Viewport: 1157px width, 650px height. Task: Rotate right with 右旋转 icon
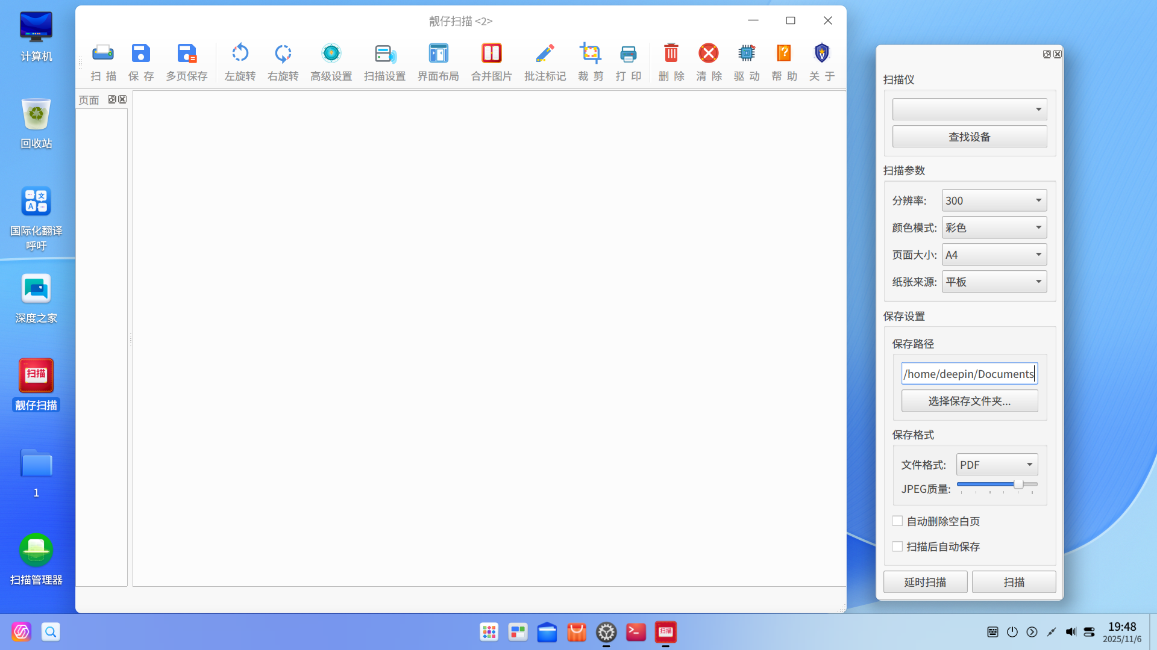click(x=283, y=61)
